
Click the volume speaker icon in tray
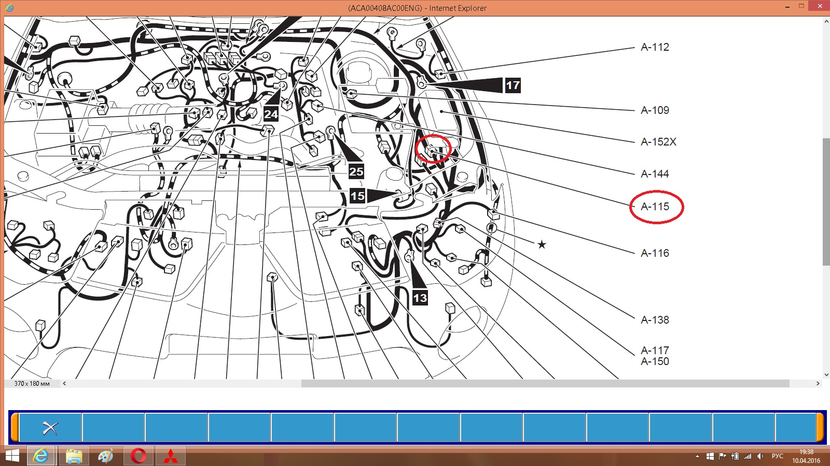(x=760, y=456)
